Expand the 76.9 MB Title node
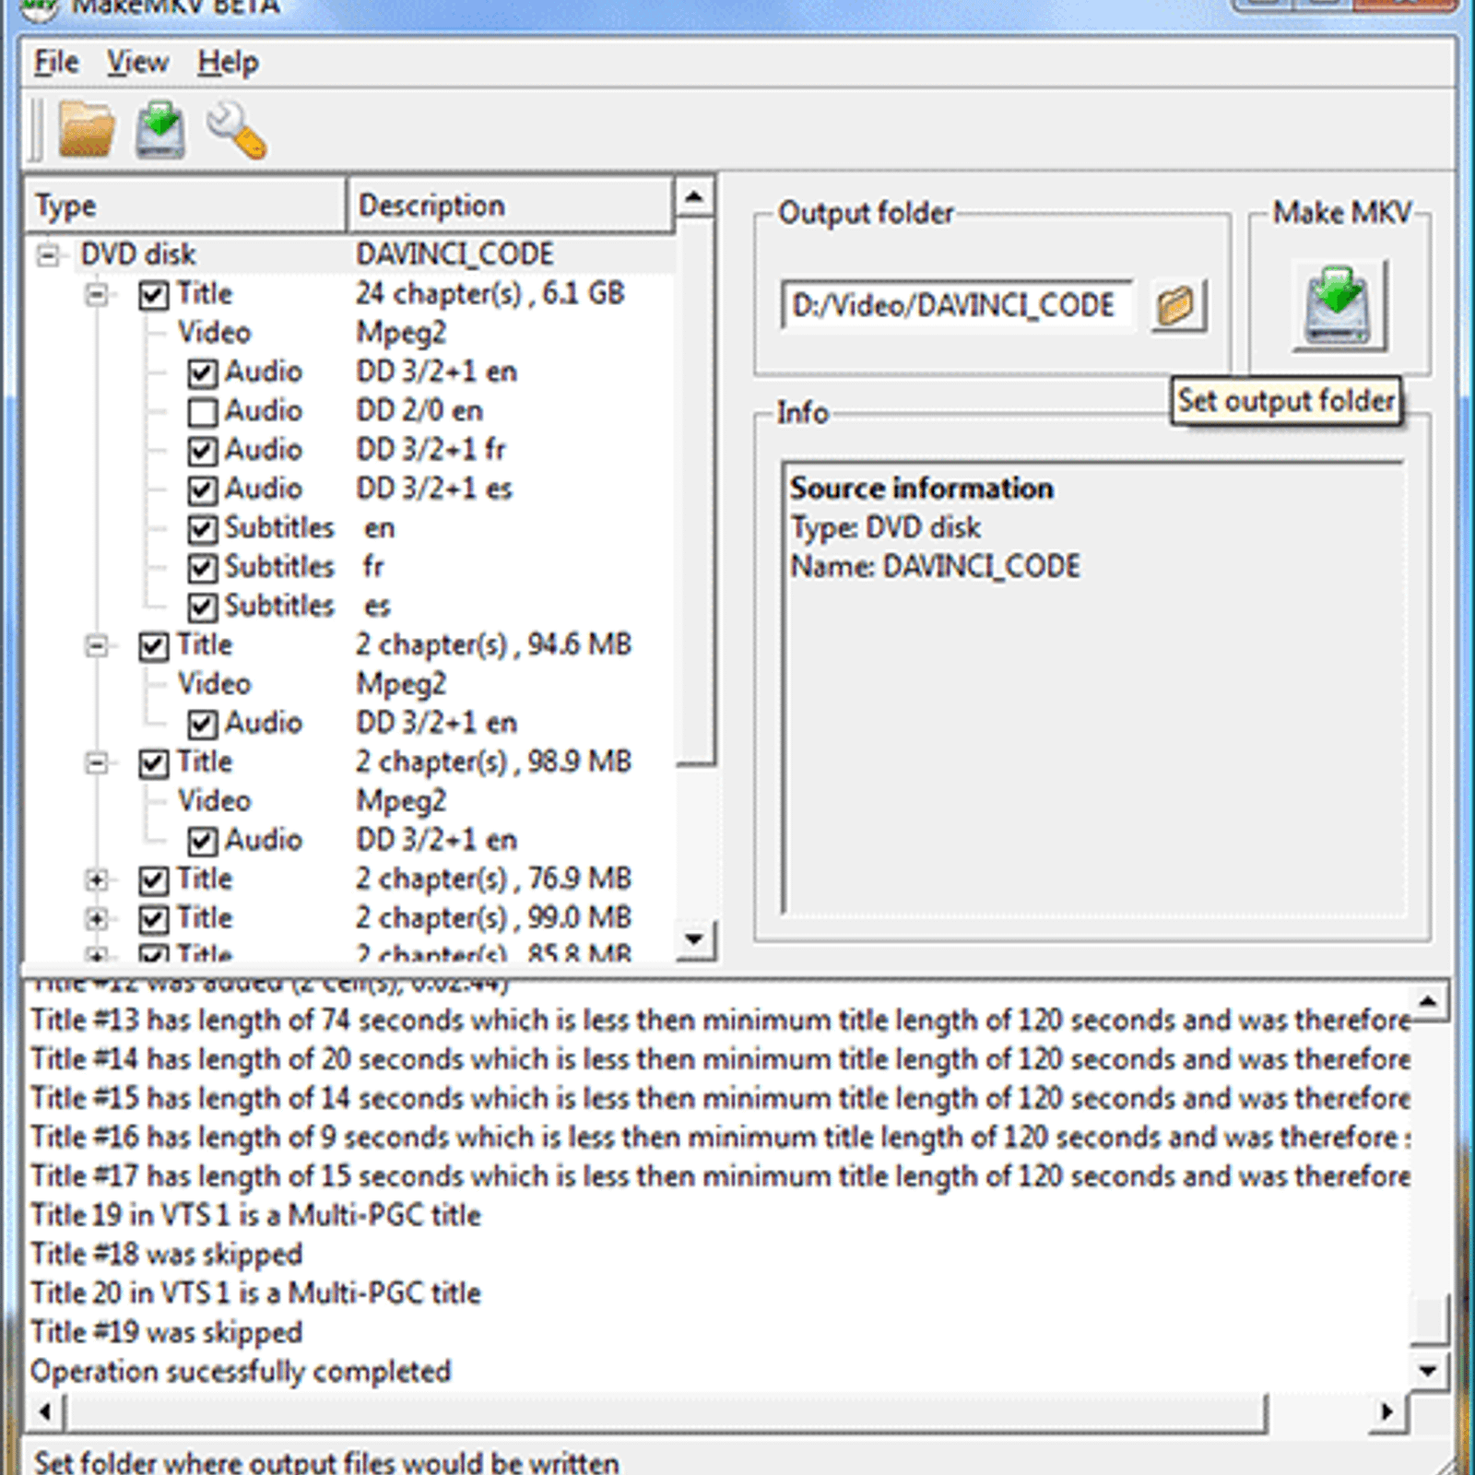Viewport: 1475px width, 1475px height. [x=97, y=880]
